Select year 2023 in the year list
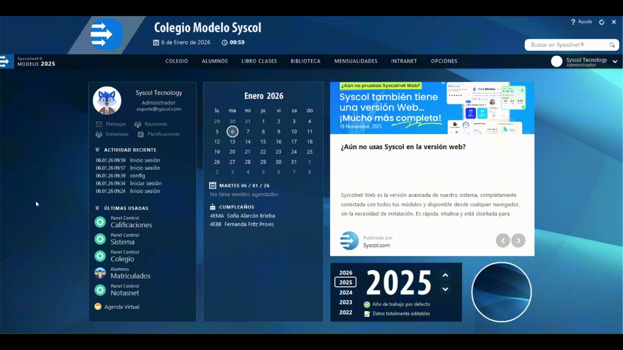 346,302
